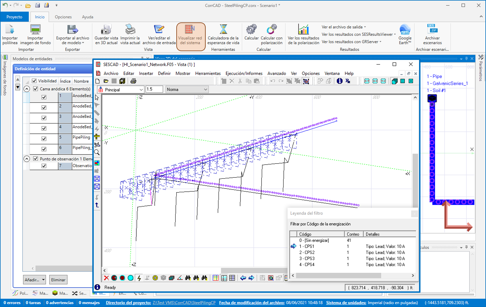This screenshot has width=486, height=307.
Task: Click Importar polilínea in the ribbon
Action: (x=10, y=34)
